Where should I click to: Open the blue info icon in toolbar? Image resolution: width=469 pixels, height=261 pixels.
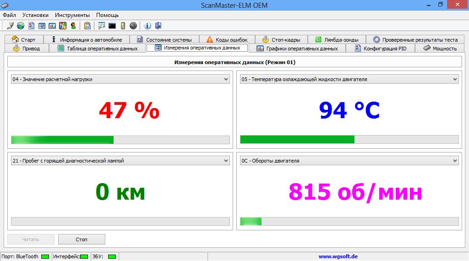point(148,26)
